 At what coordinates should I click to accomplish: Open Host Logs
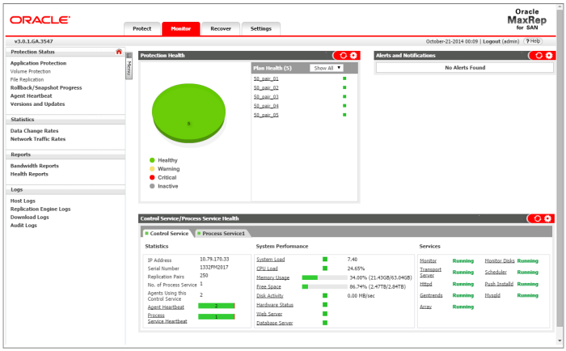click(23, 201)
